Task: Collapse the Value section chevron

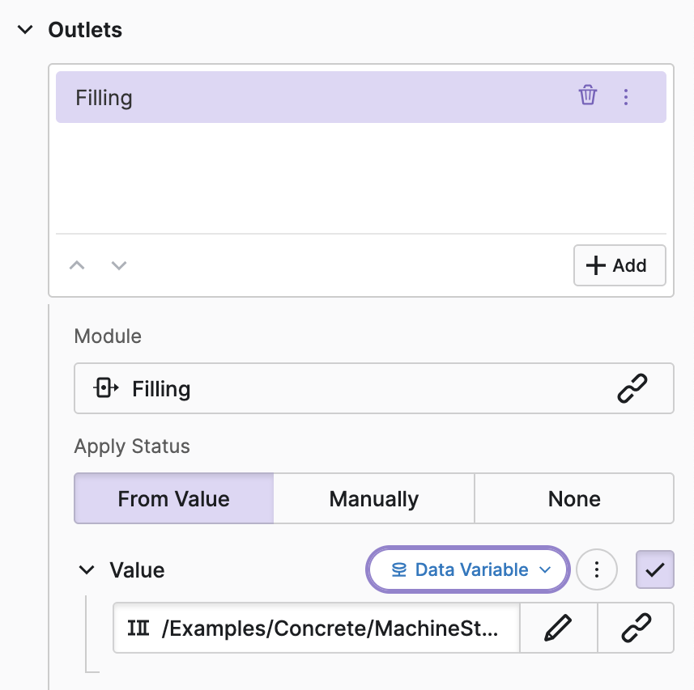Action: pos(87,570)
